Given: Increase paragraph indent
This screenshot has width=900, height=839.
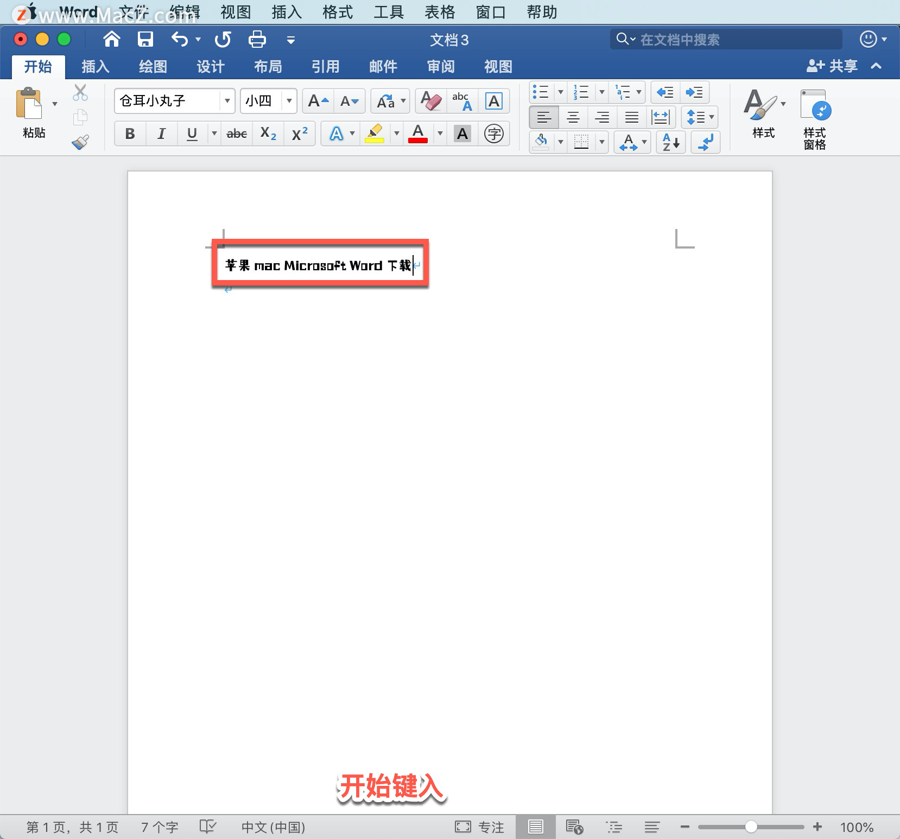Looking at the screenshot, I should tap(694, 92).
